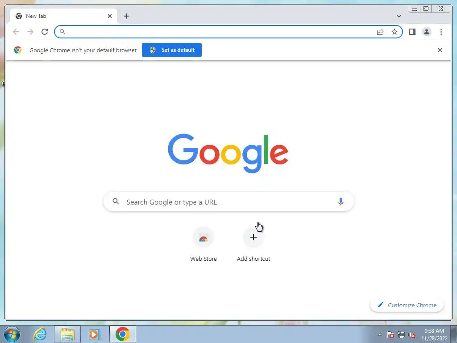Click the Search Google or type a URL box
The height and width of the screenshot is (343, 457).
[228, 201]
